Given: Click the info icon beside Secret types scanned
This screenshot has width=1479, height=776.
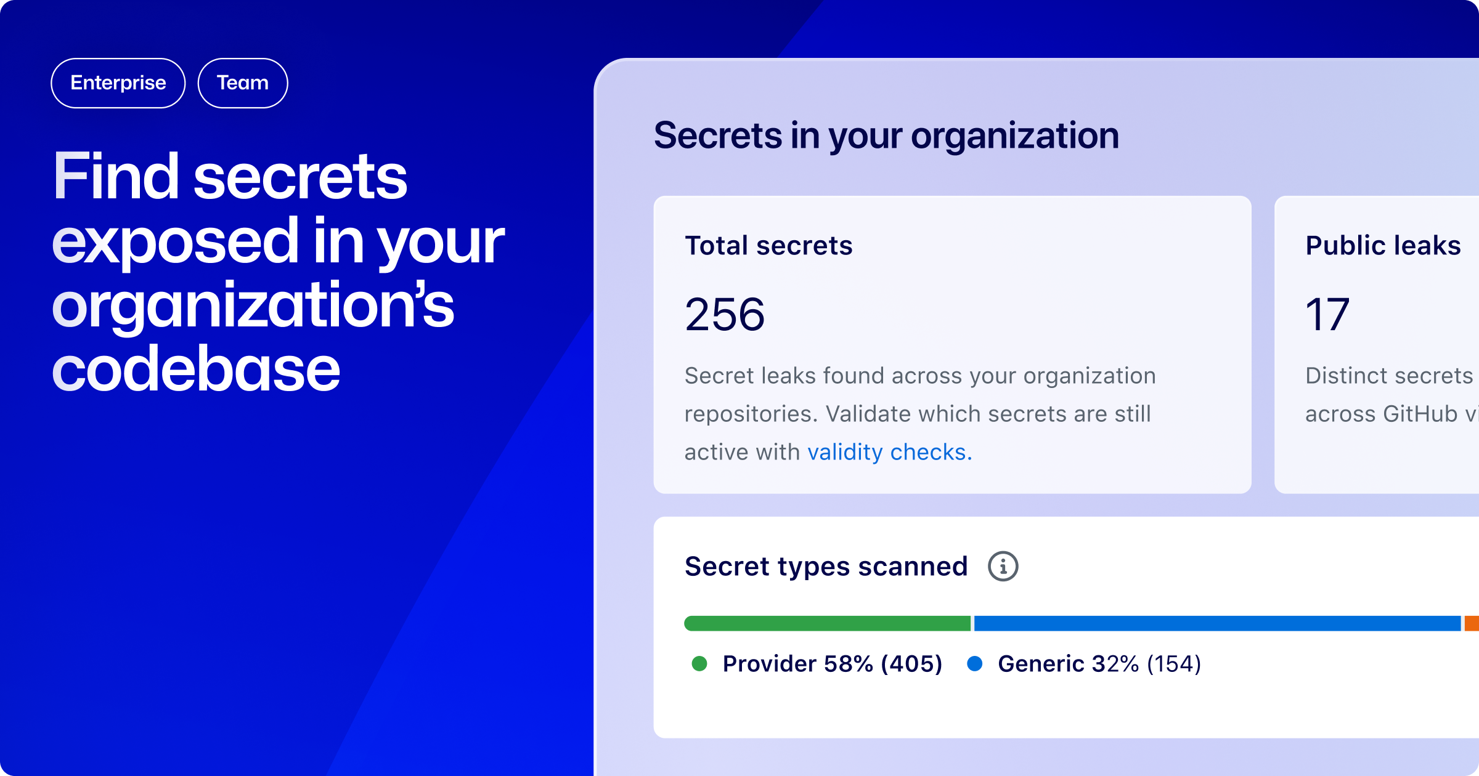Looking at the screenshot, I should tap(1003, 566).
